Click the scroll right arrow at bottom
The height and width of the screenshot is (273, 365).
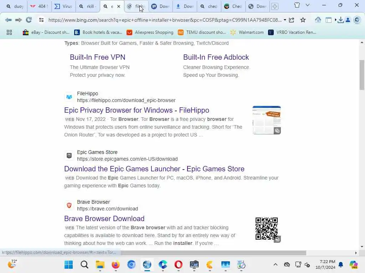click(356, 253)
